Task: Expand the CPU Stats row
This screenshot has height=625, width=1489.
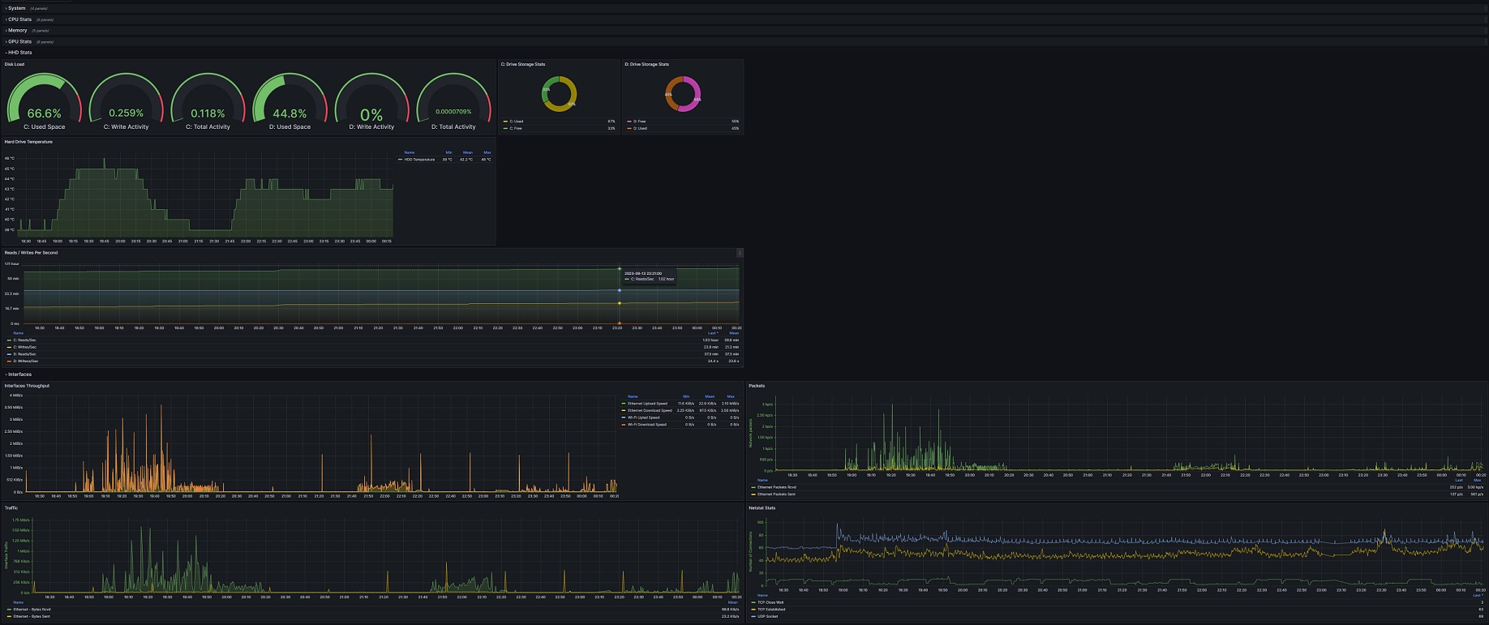Action: 19,19
